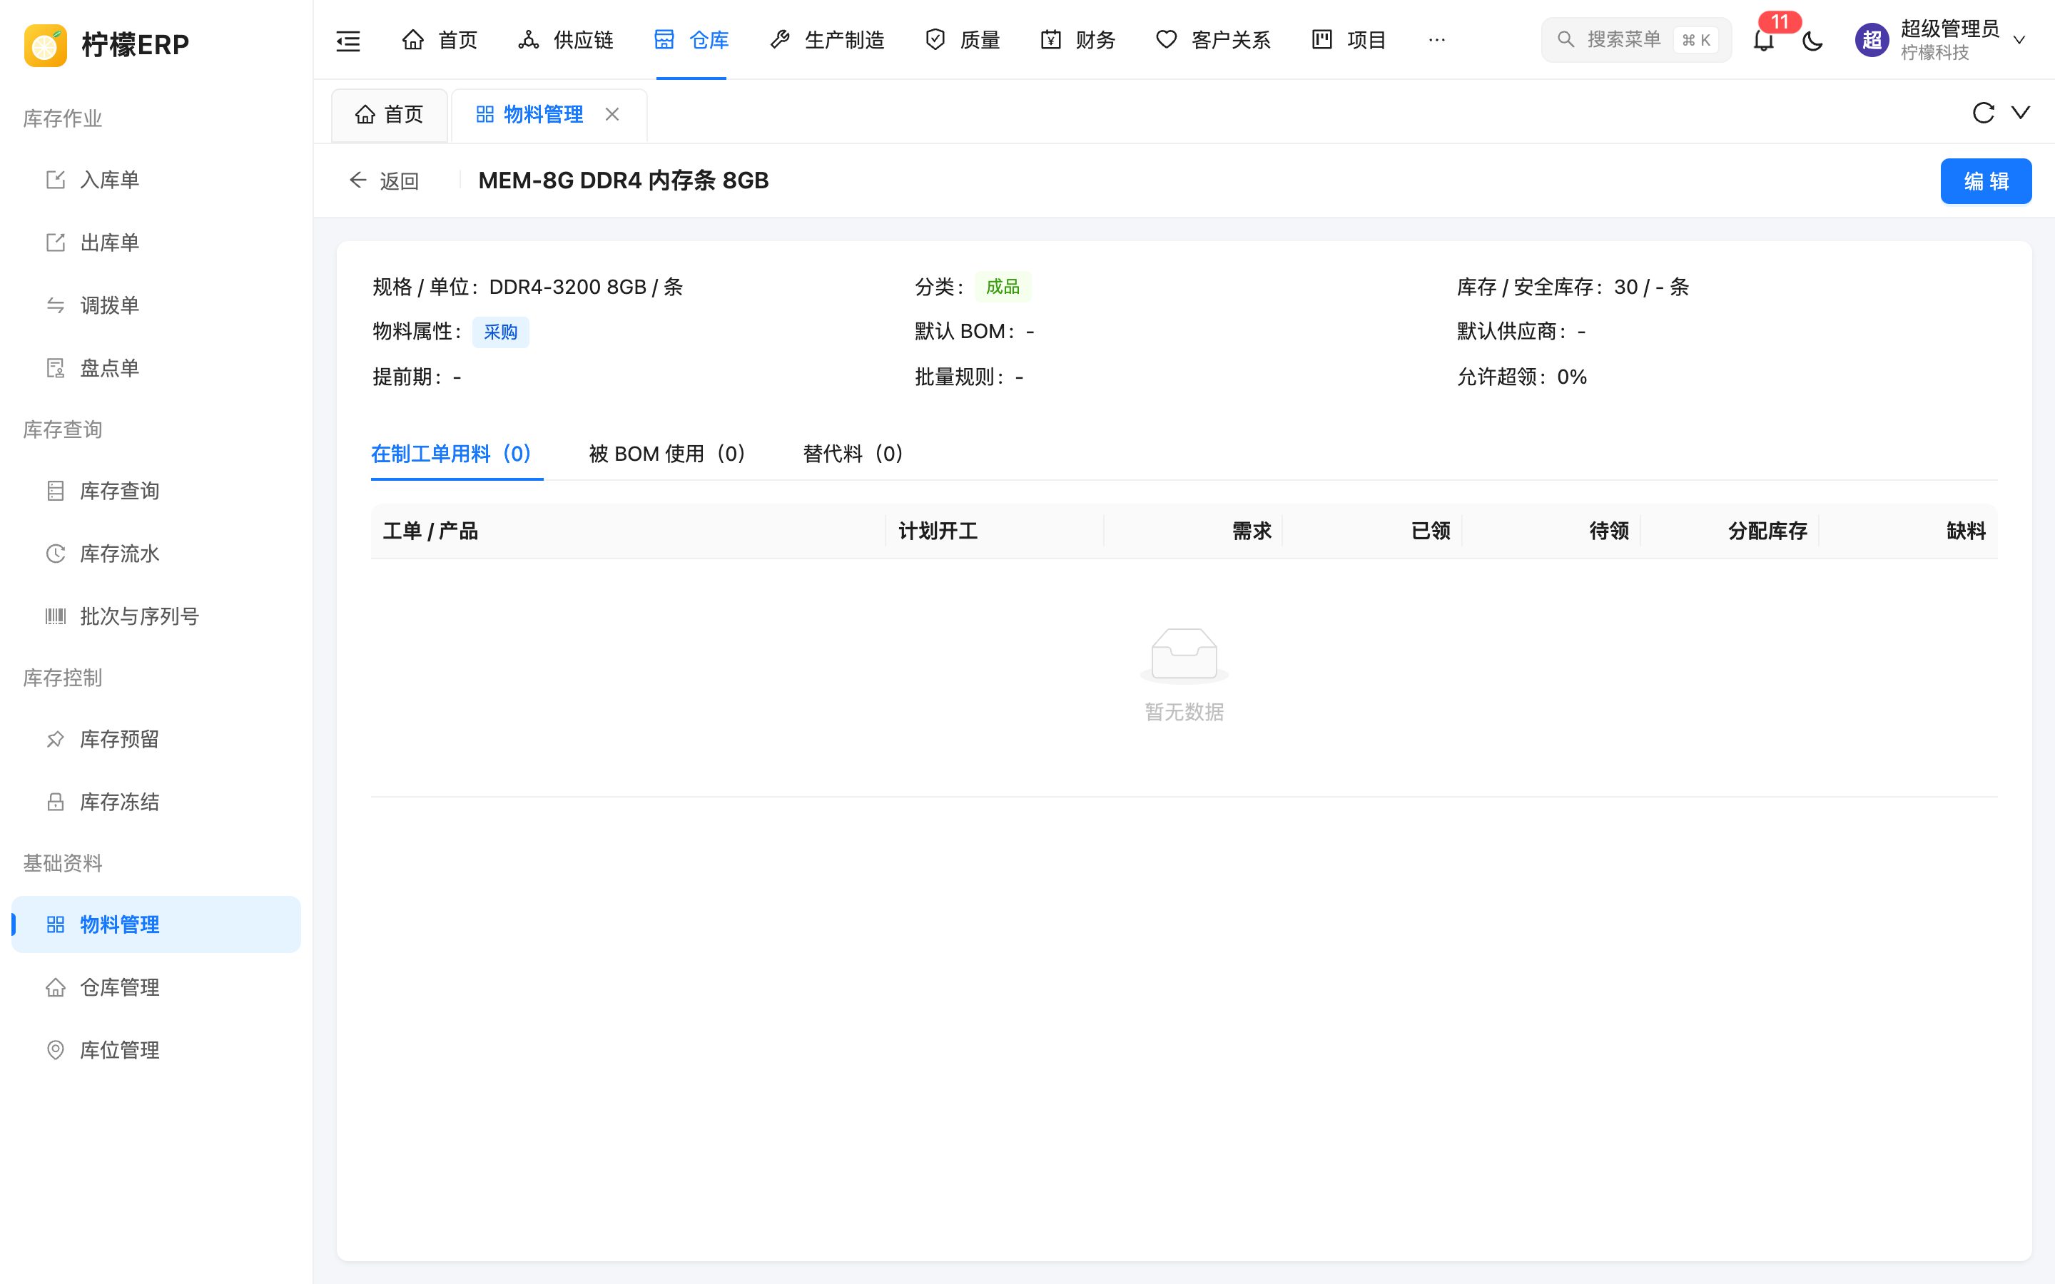Focus the 搜索菜单 search field

pyautogui.click(x=1635, y=40)
